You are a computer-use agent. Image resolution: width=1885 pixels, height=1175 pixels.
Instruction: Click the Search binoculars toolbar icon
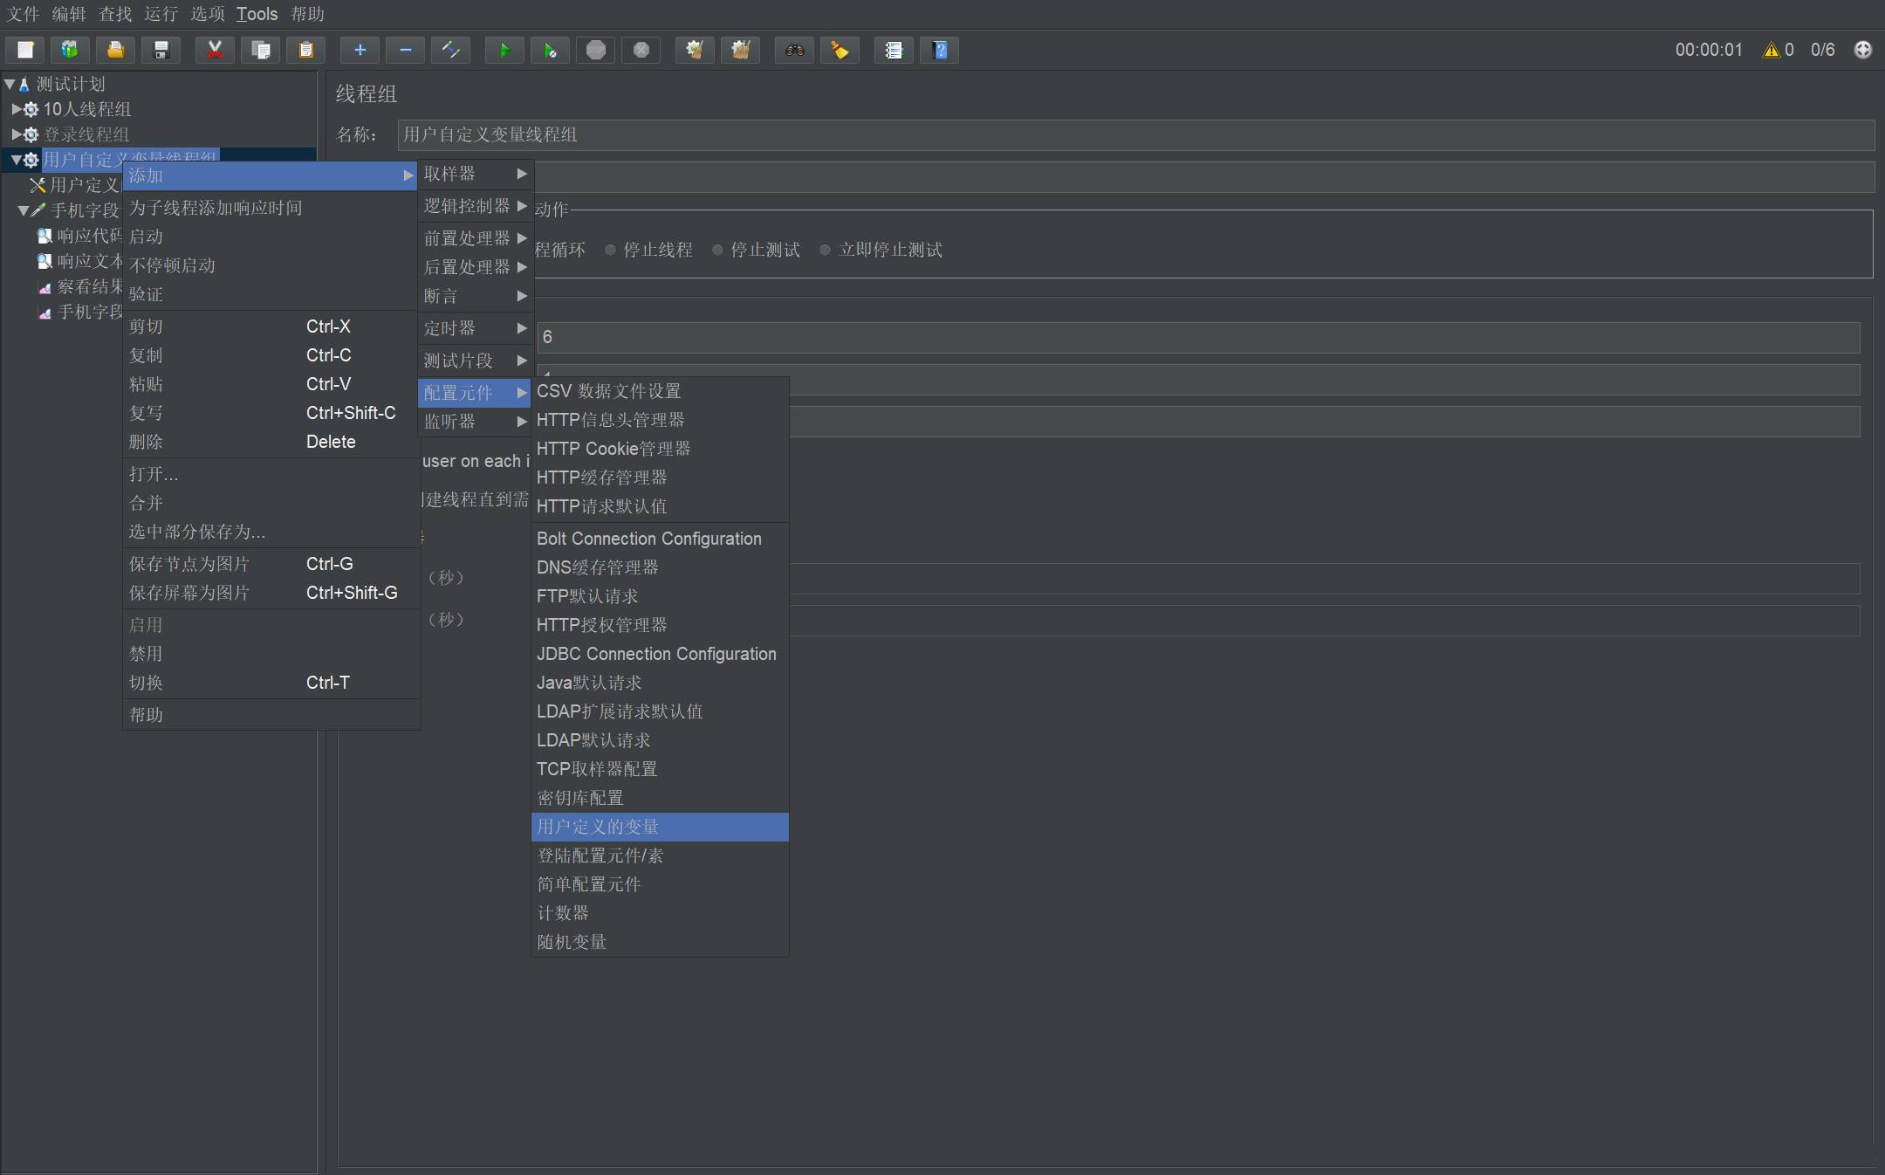[x=794, y=50]
